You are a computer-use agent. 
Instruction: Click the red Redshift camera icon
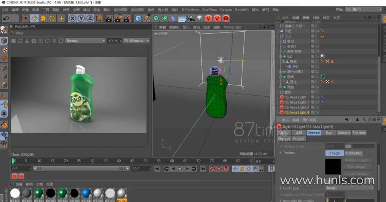click(x=226, y=18)
